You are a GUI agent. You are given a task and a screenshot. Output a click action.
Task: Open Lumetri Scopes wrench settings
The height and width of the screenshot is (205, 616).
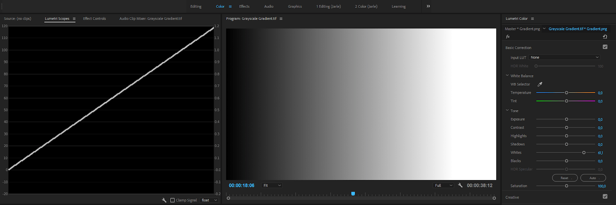click(164, 200)
